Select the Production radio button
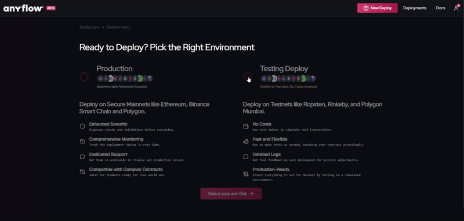Image resolution: width=464 pixels, height=221 pixels. 84,77
